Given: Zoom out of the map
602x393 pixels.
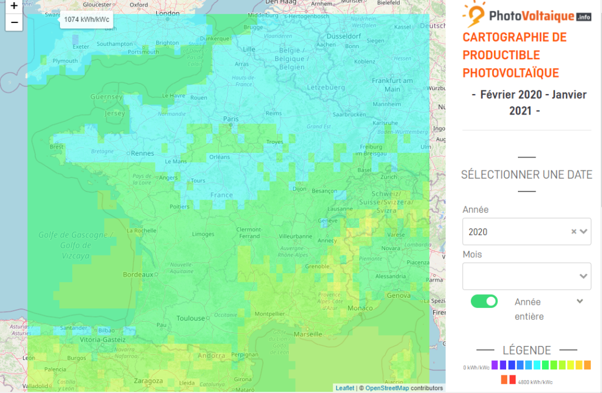Looking at the screenshot, I should click(x=14, y=23).
